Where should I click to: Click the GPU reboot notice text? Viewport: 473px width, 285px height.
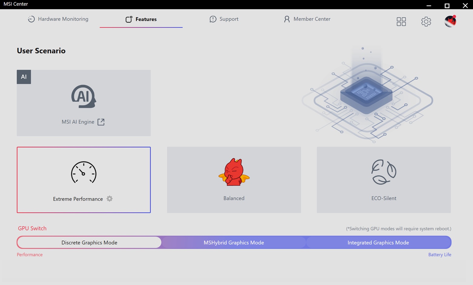[399, 229]
